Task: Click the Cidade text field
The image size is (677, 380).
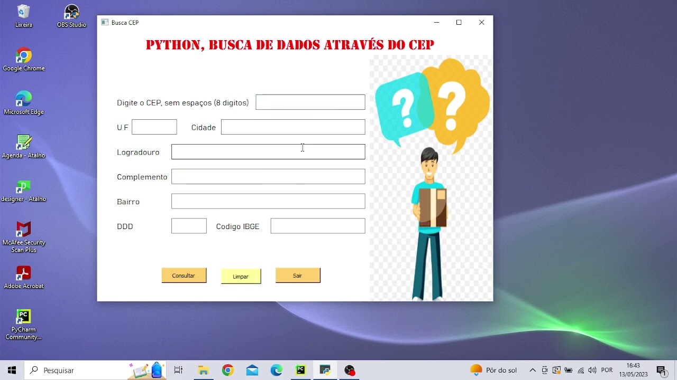Action: tap(293, 127)
